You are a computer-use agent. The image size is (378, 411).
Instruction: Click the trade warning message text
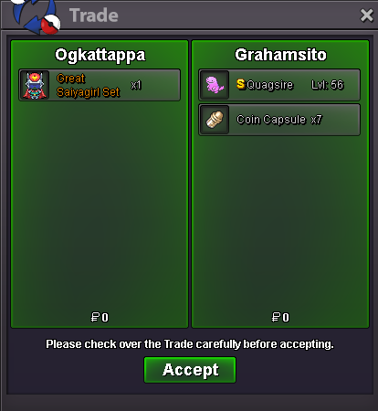pos(190,344)
